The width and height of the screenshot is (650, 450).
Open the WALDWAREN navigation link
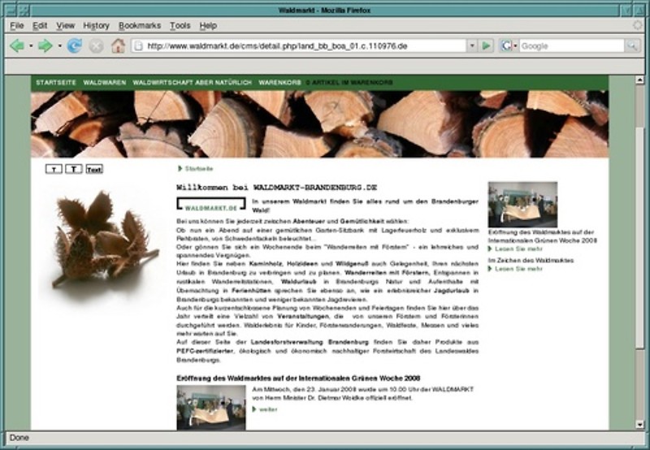coord(105,83)
